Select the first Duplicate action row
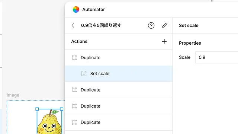 pos(119,58)
